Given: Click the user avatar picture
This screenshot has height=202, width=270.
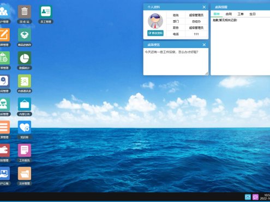Looking at the screenshot, I should point(155,21).
